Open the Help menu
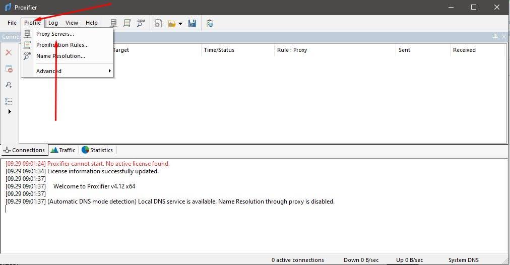Image resolution: width=510 pixels, height=265 pixels. click(92, 23)
